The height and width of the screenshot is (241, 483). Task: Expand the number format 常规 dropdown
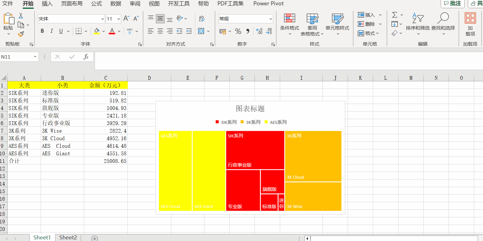click(271, 19)
